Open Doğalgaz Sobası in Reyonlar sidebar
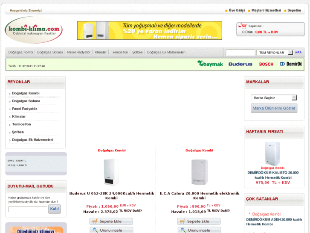Screen dimensions: 310x233 click(26, 101)
